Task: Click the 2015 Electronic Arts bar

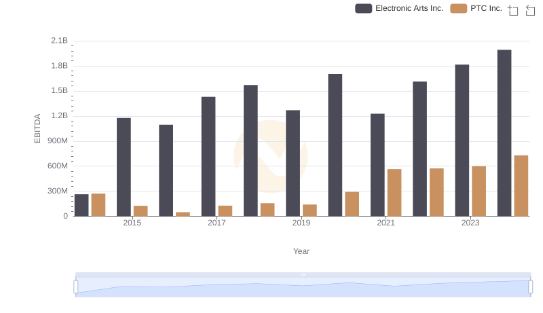Action: tap(124, 167)
